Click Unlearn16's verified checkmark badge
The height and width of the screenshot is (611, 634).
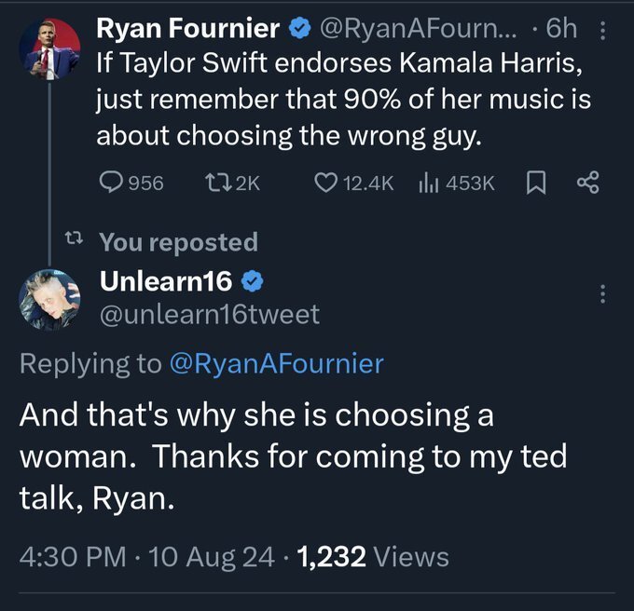click(256, 280)
